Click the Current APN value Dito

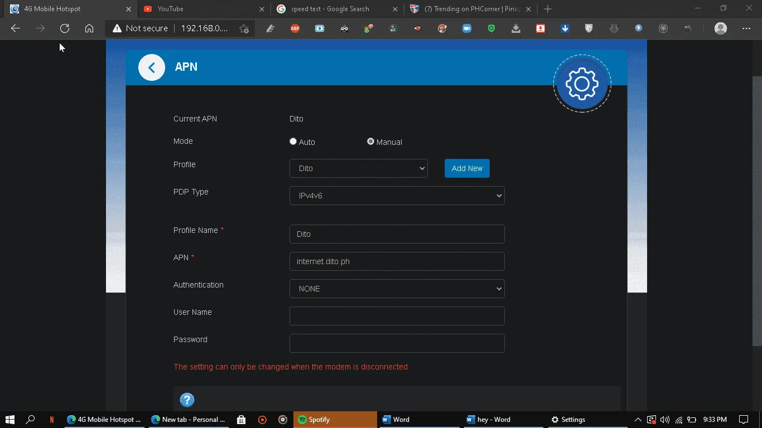[296, 119]
